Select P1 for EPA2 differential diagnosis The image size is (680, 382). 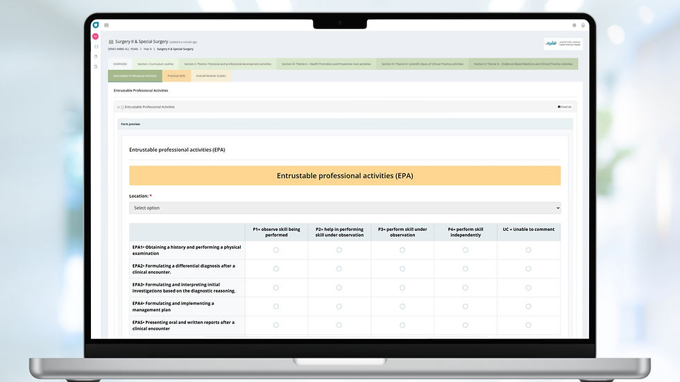click(276, 269)
